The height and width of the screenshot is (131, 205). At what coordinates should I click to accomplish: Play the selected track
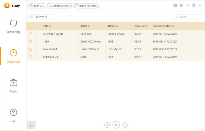(x=116, y=125)
